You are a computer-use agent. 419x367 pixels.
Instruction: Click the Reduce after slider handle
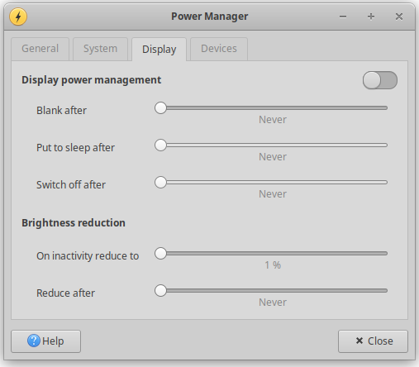pos(160,291)
